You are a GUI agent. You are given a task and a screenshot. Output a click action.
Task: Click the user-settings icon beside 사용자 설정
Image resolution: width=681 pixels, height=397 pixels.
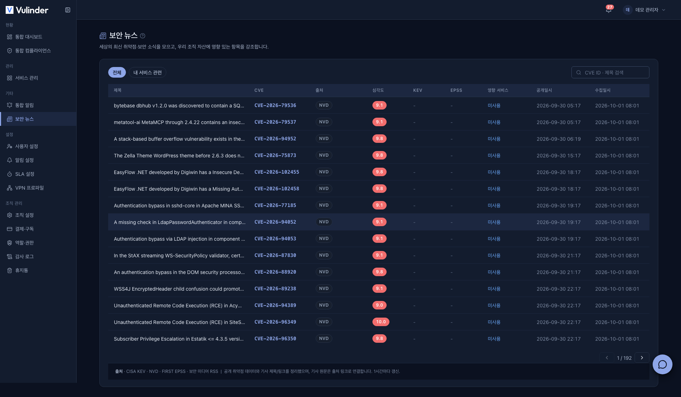point(10,146)
